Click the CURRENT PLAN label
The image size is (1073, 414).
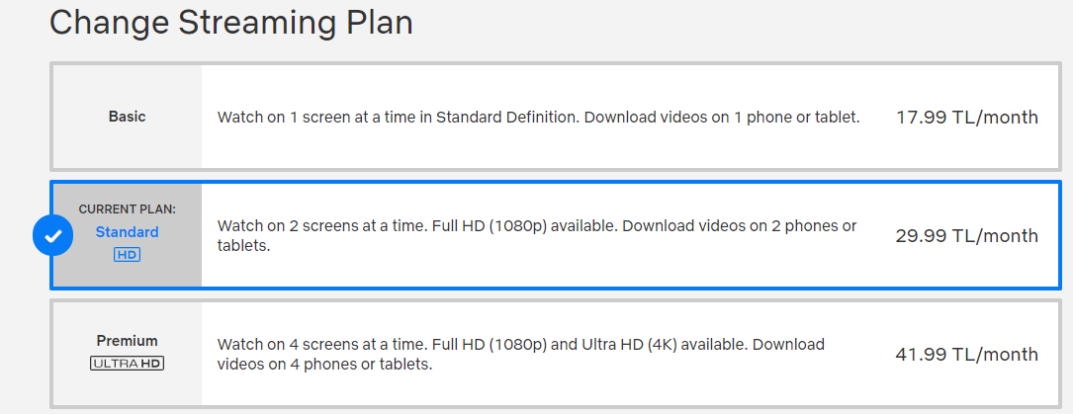127,209
